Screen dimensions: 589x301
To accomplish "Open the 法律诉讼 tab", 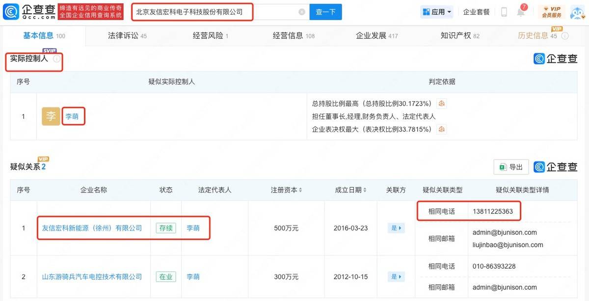I will tap(127, 36).
